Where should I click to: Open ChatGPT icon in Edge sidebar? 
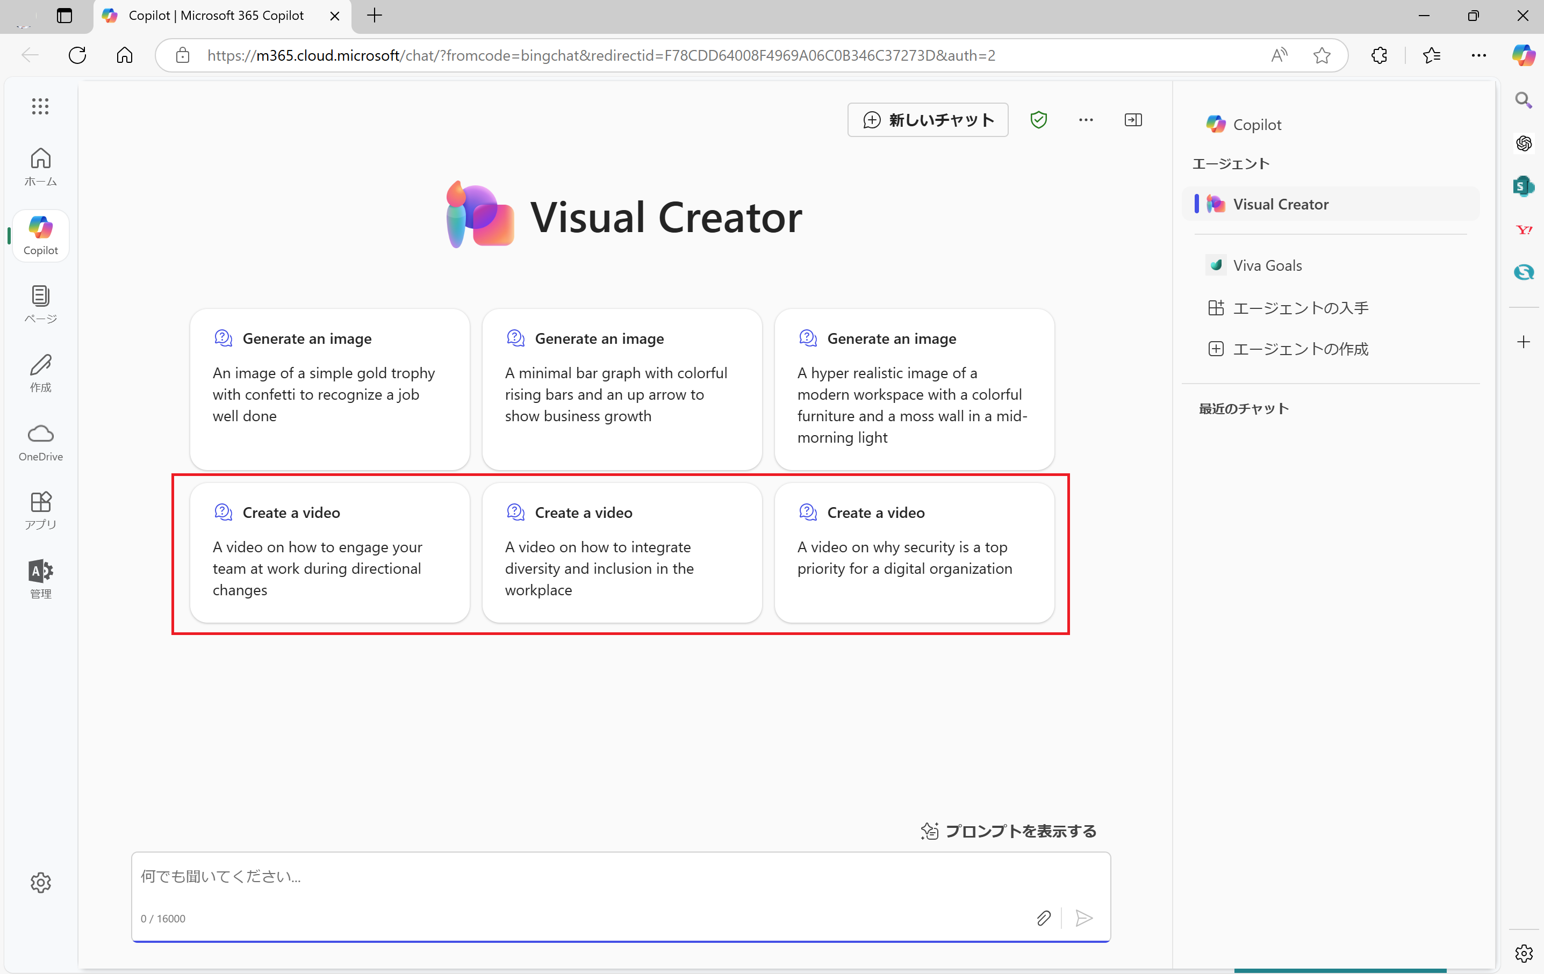click(x=1524, y=143)
